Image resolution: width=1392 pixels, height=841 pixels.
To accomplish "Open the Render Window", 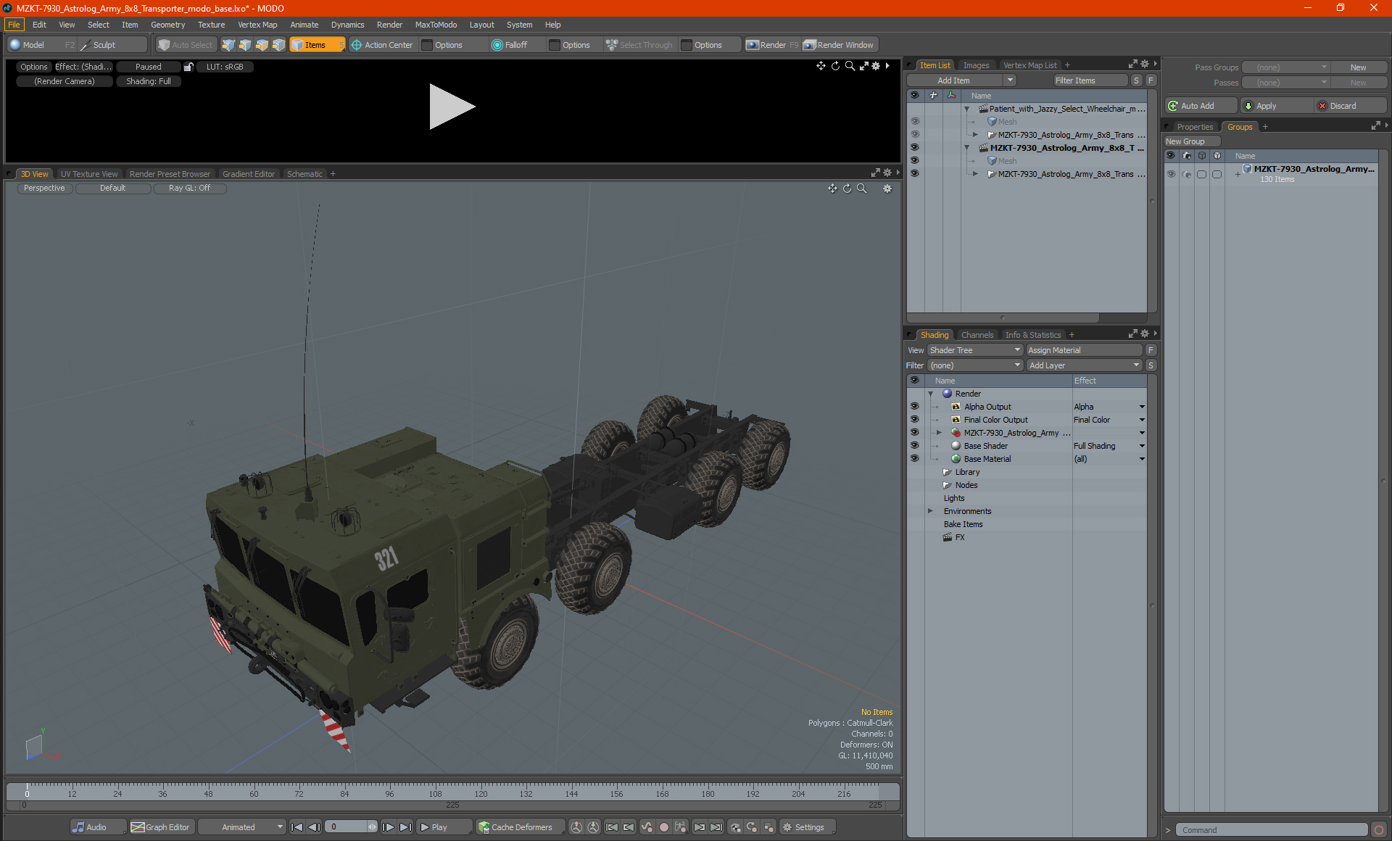I will pos(840,45).
